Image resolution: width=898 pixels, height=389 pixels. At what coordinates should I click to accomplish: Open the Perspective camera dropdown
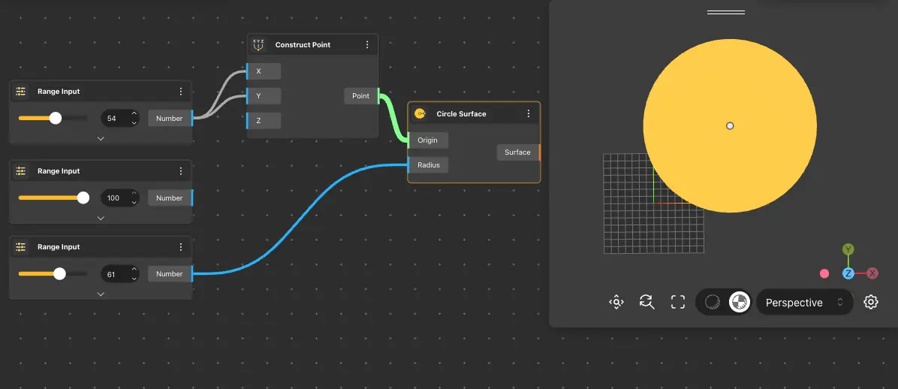pos(804,303)
